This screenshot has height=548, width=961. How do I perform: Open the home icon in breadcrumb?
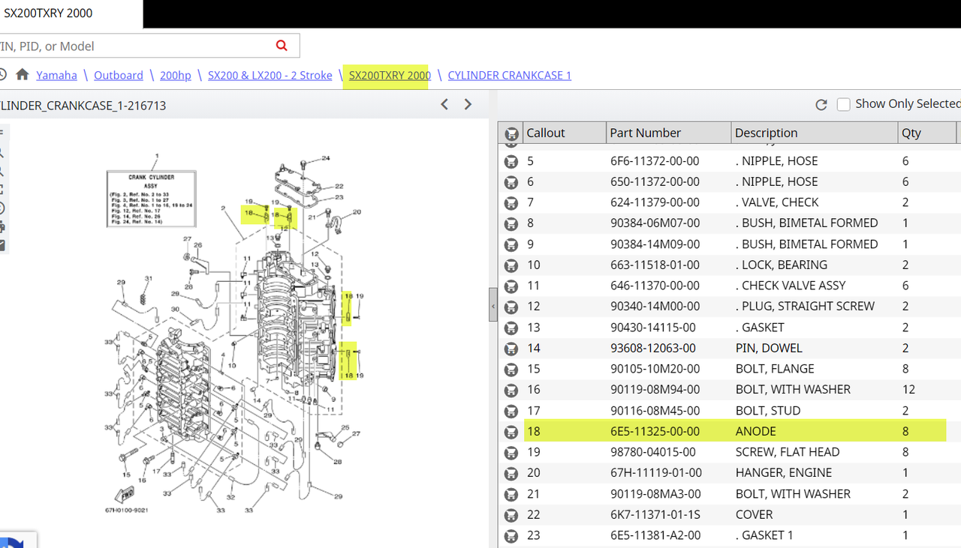(23, 75)
